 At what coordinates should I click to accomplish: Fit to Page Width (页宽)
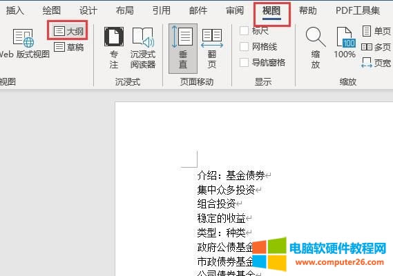coord(376,63)
